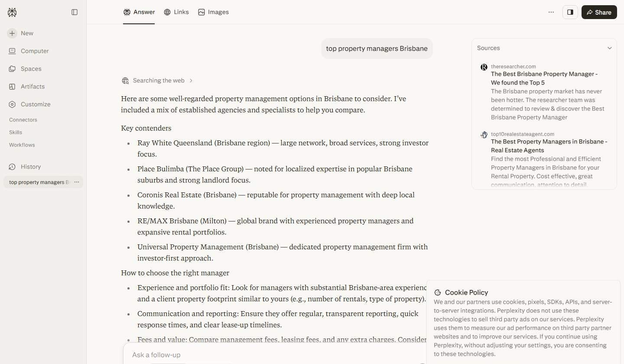The image size is (624, 364).
Task: Click the query bubble 'top property managers Brisbane'
Action: coord(377,49)
